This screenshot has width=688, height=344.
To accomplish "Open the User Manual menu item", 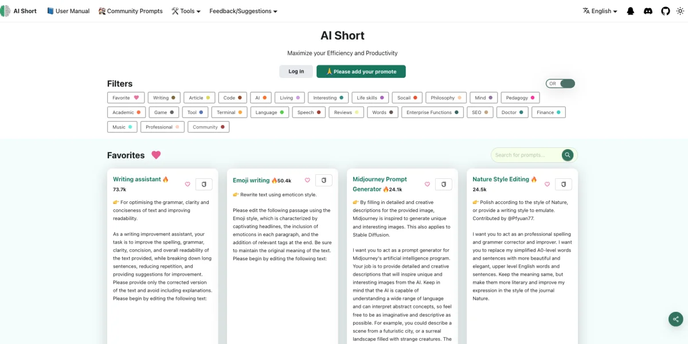I will tap(68, 11).
